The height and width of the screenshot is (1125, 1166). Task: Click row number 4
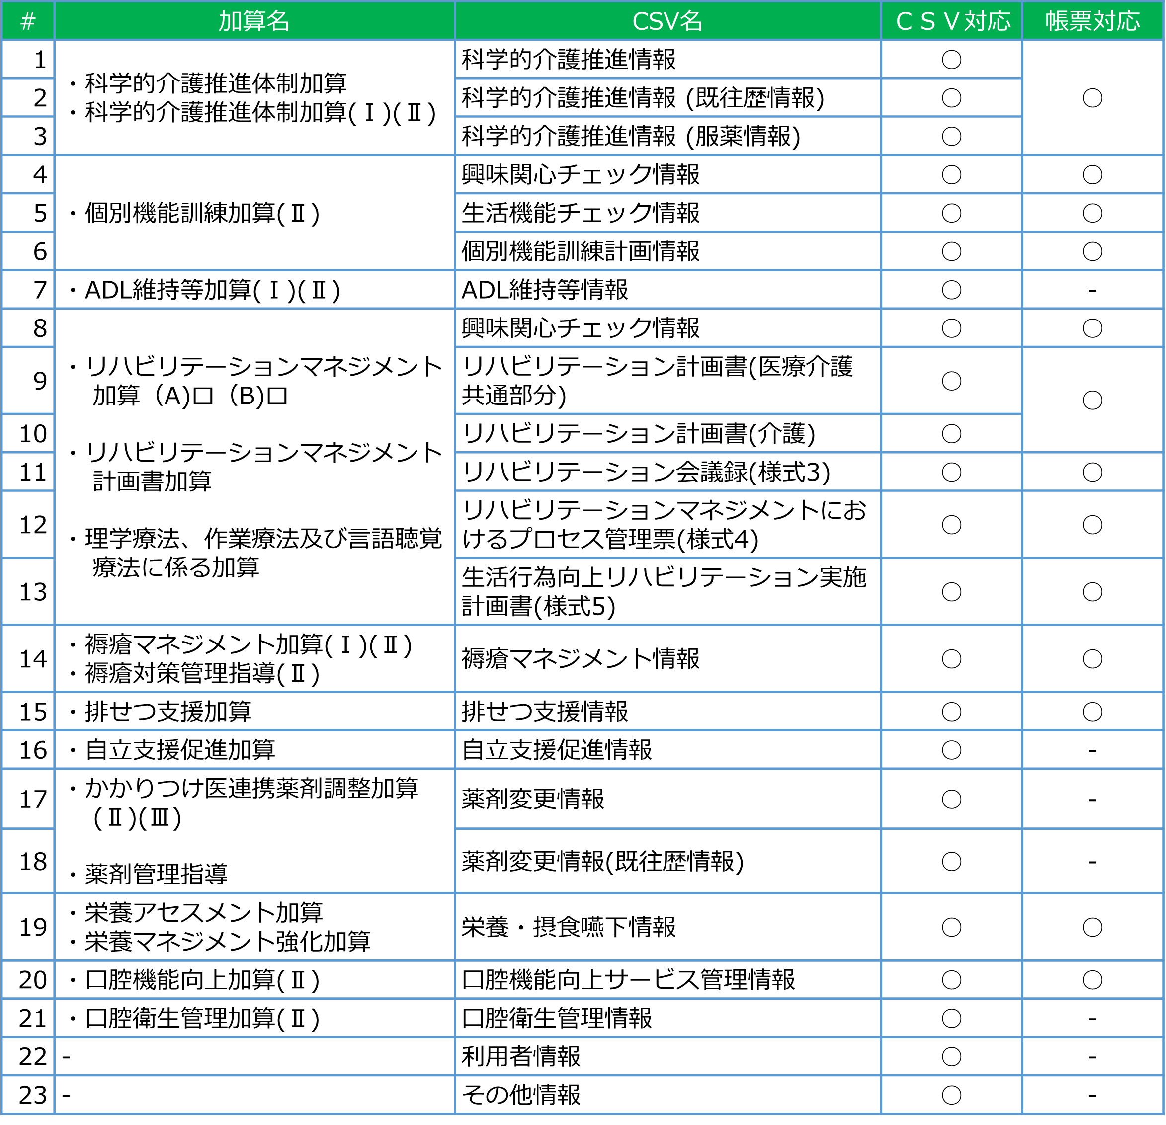(40, 174)
